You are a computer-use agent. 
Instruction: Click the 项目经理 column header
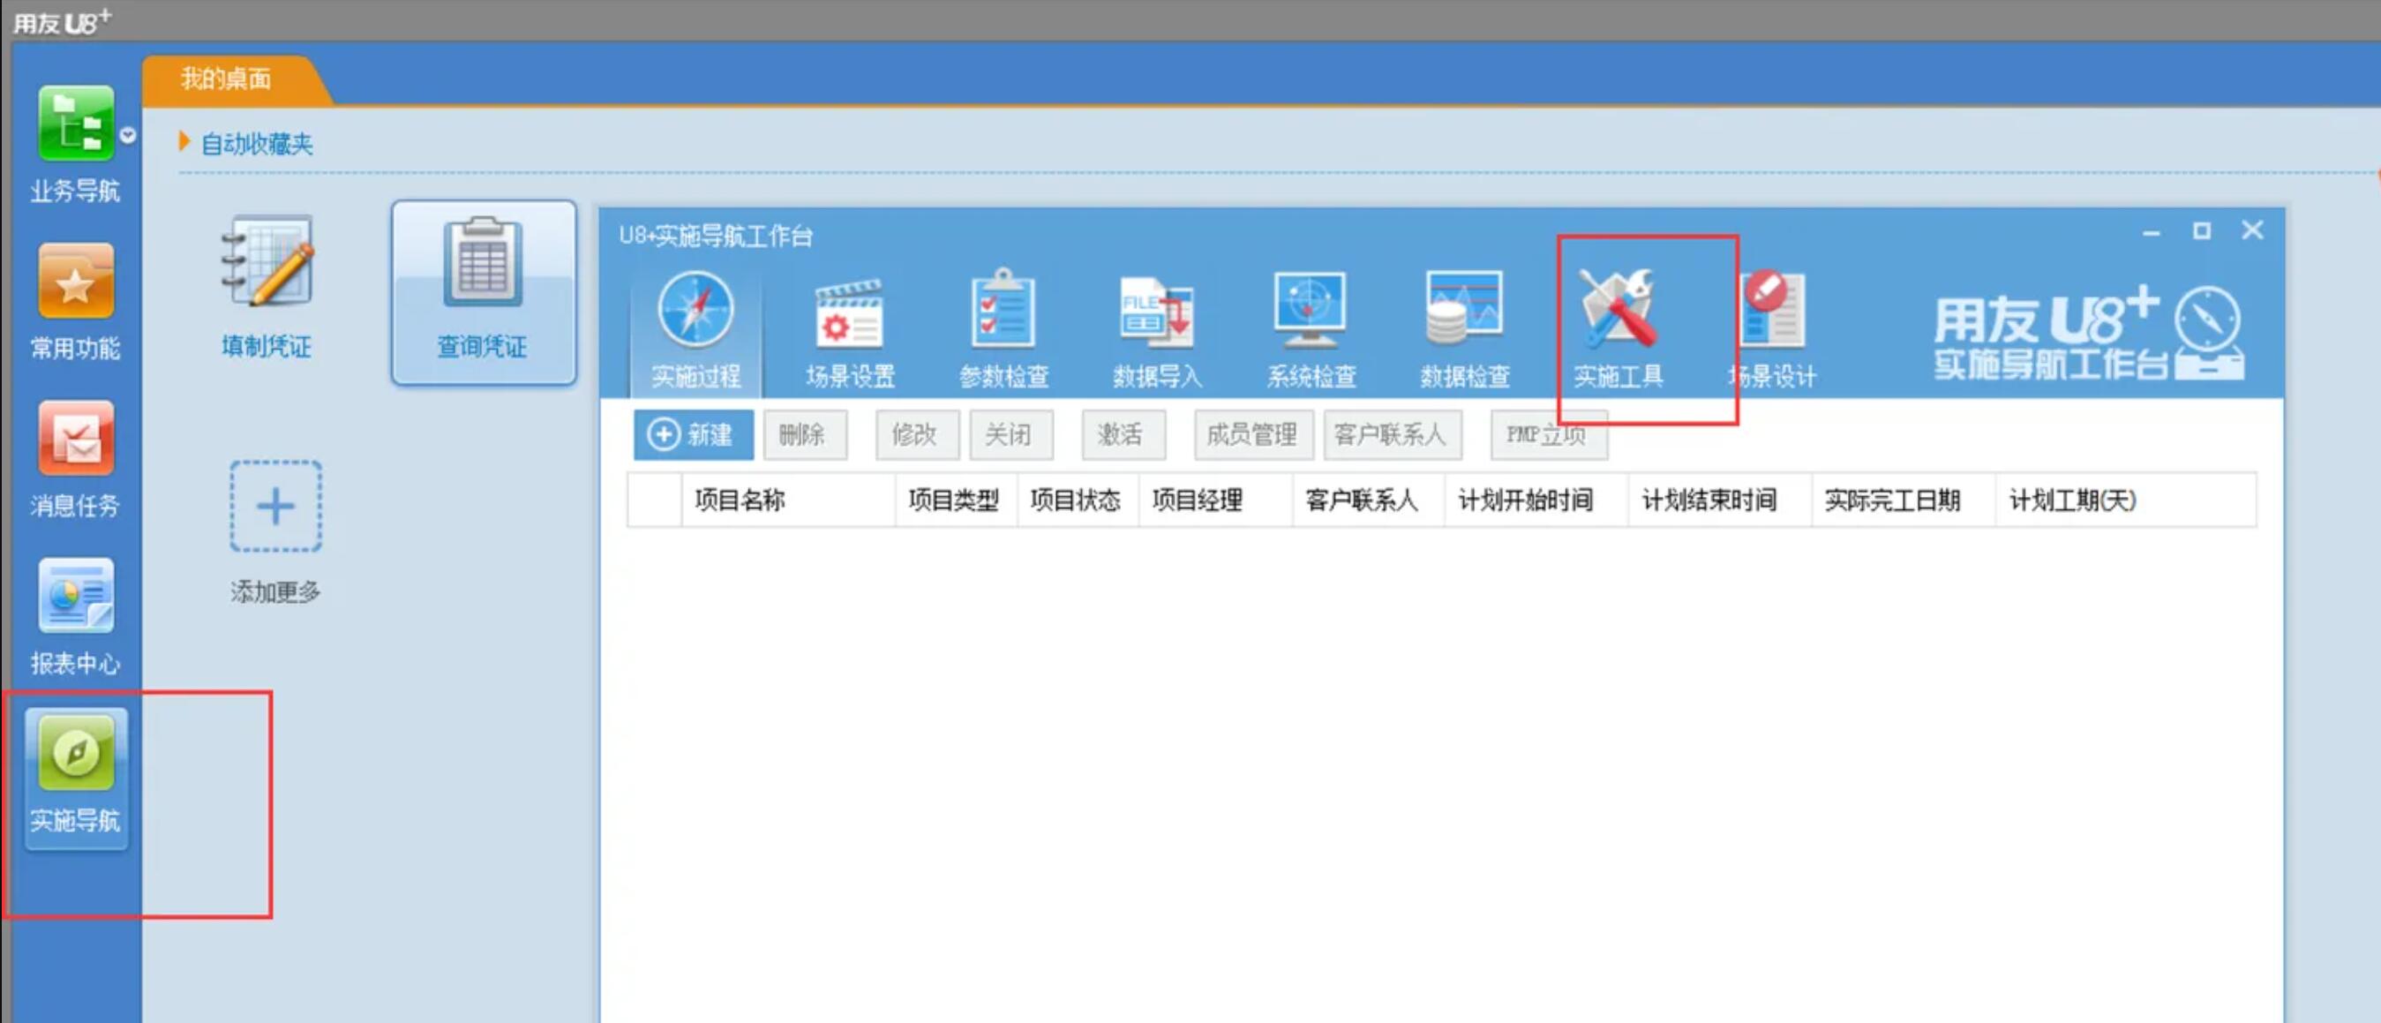pos(1215,500)
